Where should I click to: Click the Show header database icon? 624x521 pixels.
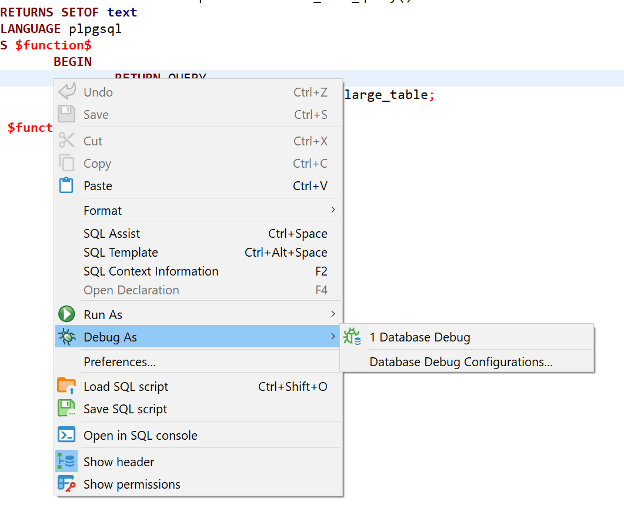click(x=66, y=462)
